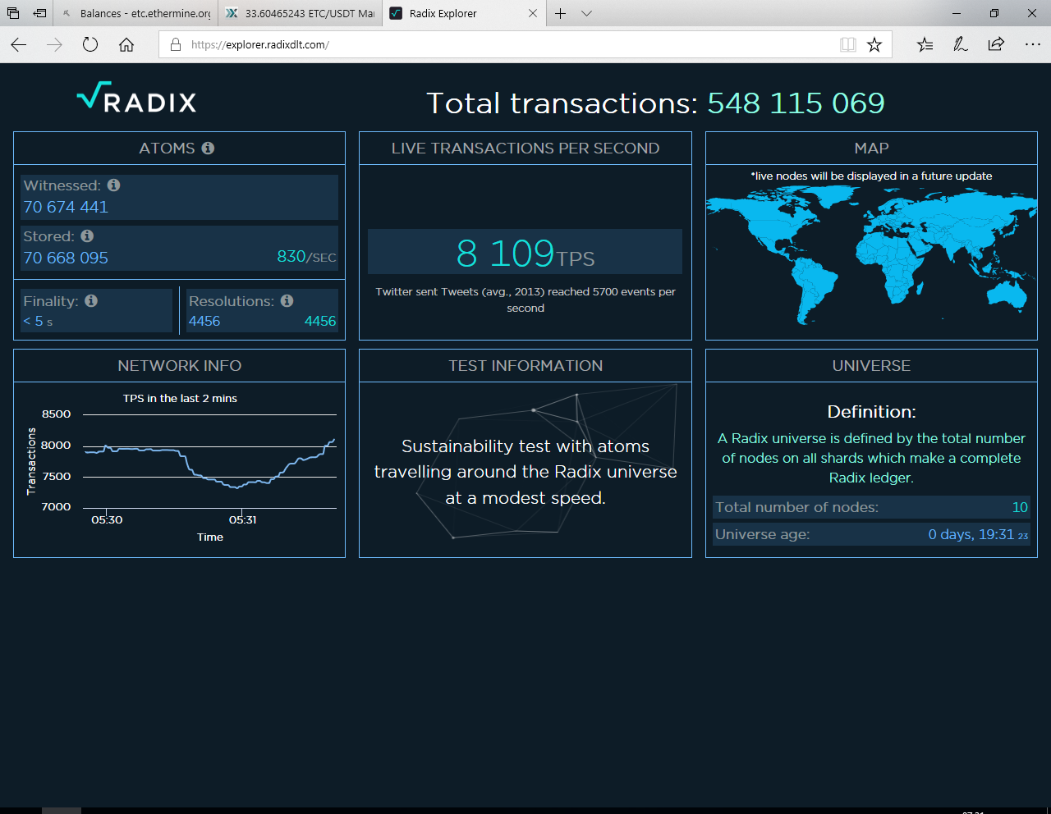The image size is (1051, 814).
Task: Click the browser Forward arrow
Action: 54,44
